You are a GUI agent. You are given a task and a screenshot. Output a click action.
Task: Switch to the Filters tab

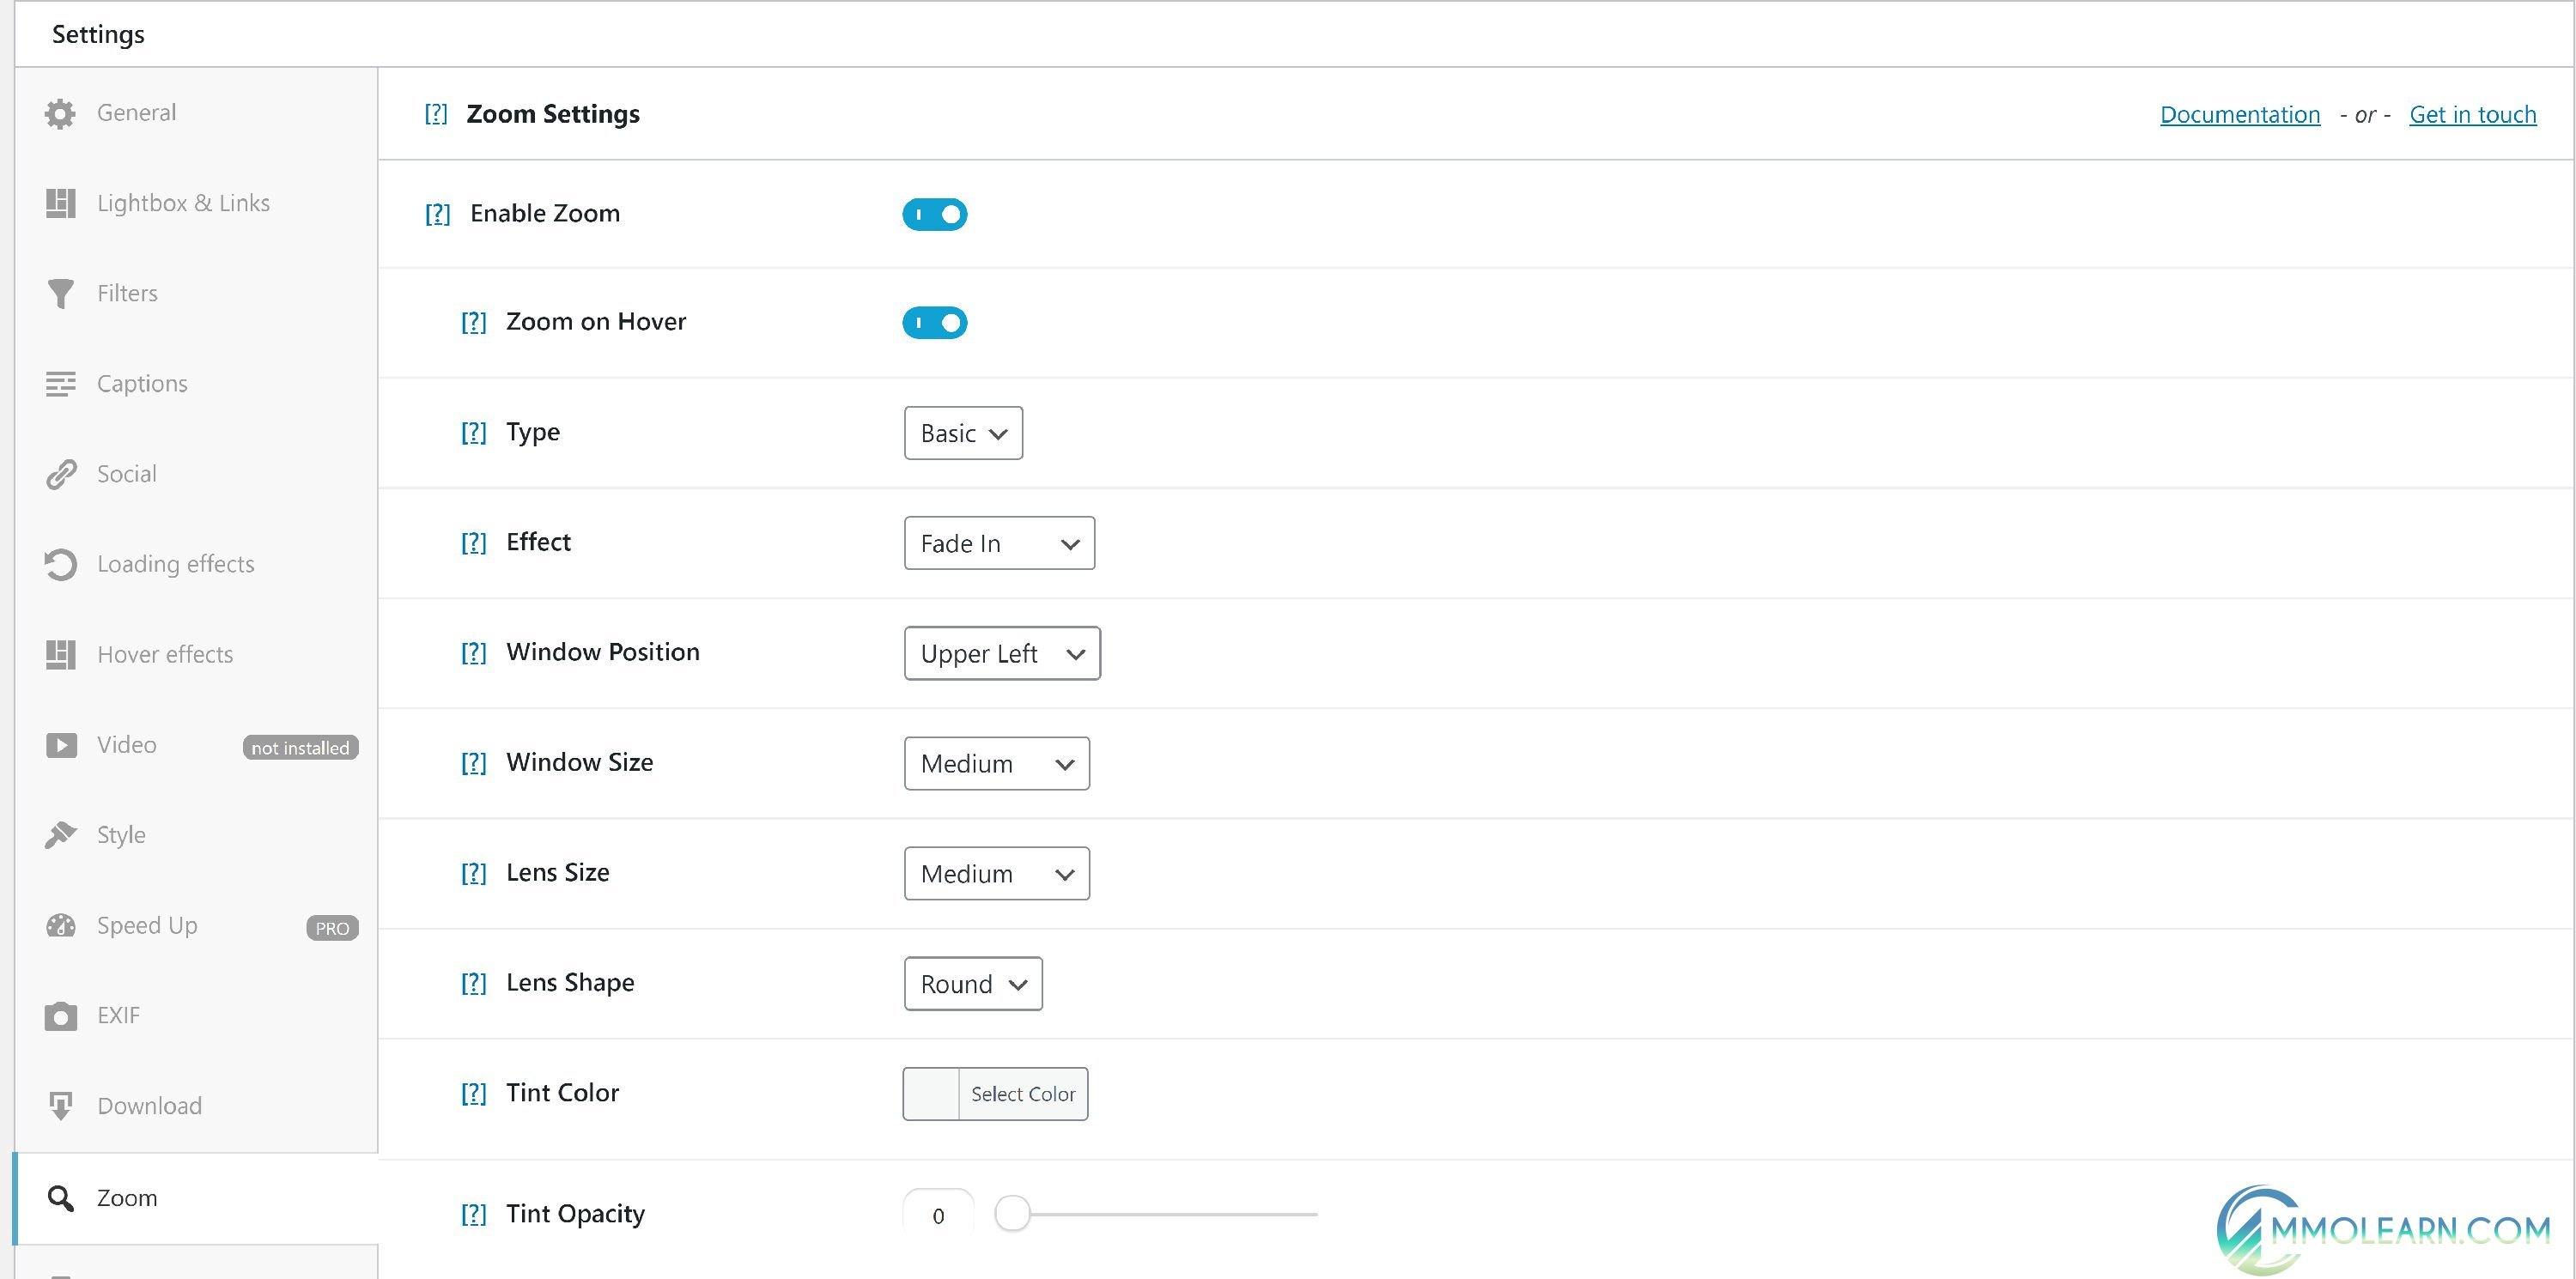coord(196,293)
